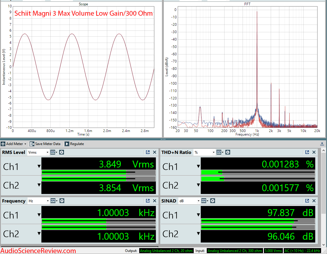The height and width of the screenshot is (254, 327).
Task: Click the 5.000 Vrms status field
Action: pos(273,251)
